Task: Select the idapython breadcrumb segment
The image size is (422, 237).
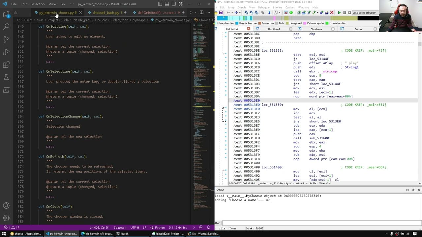Action: pyautogui.click(x=121, y=20)
